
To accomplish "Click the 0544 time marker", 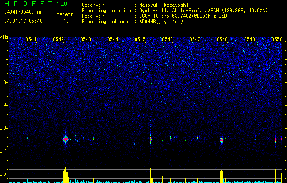I will tap(113, 39).
